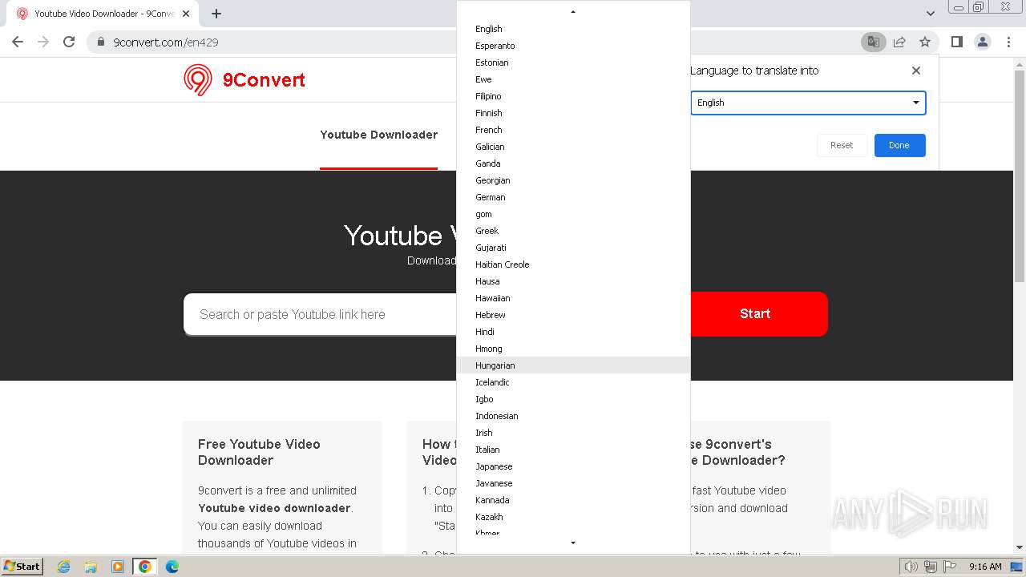Click the Youtube link search field
Viewport: 1026px width, 577px height.
click(x=321, y=314)
